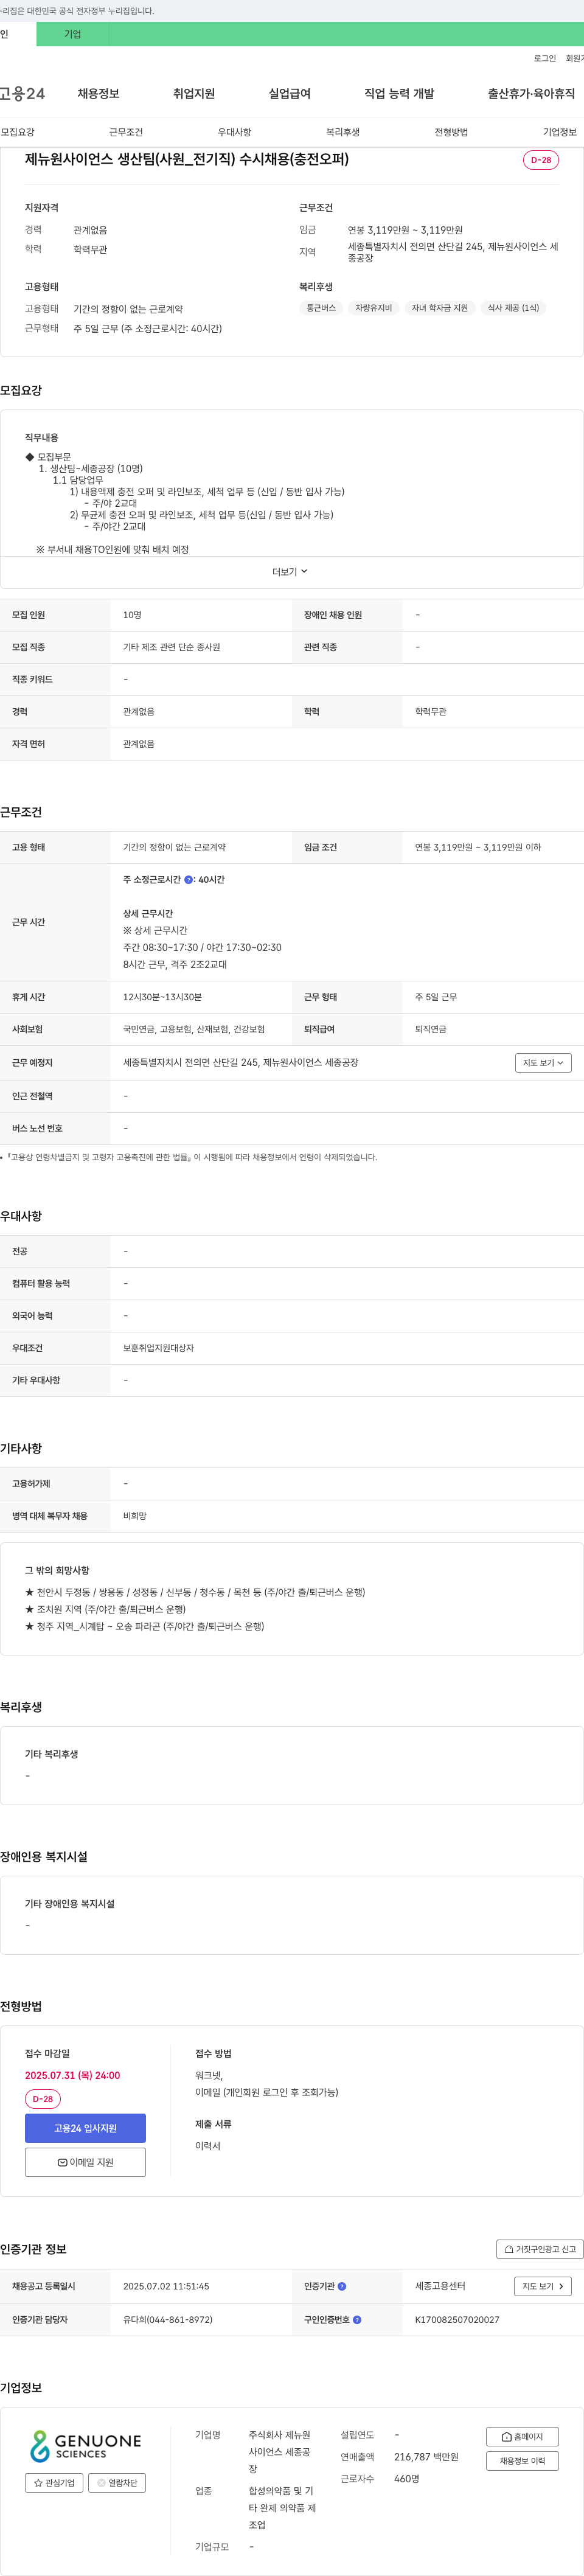Click registration time 2025.07.02 11:51:45
584x2576 pixels.
pyautogui.click(x=166, y=2286)
